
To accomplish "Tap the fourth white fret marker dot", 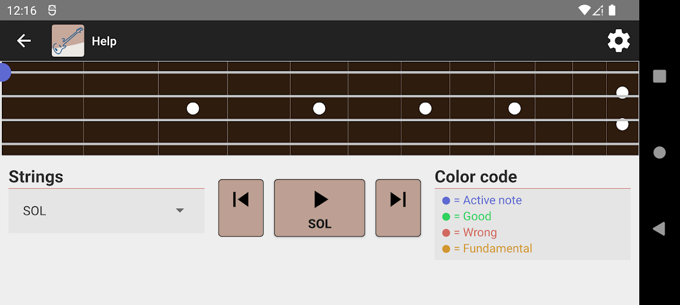I will [515, 108].
